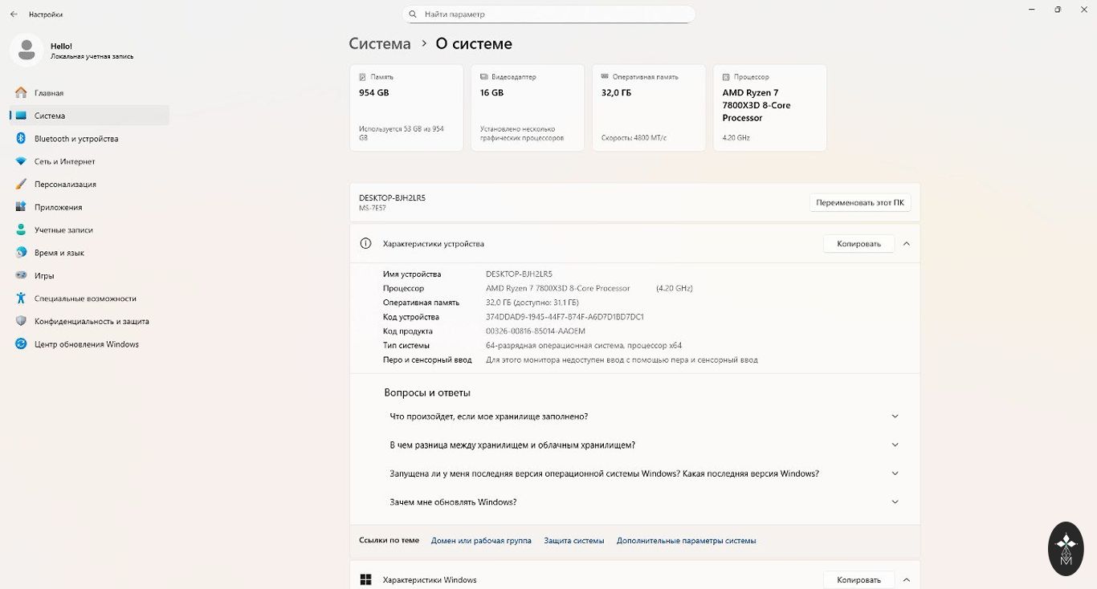Click the Специальные возможности accessibility icon

point(21,299)
